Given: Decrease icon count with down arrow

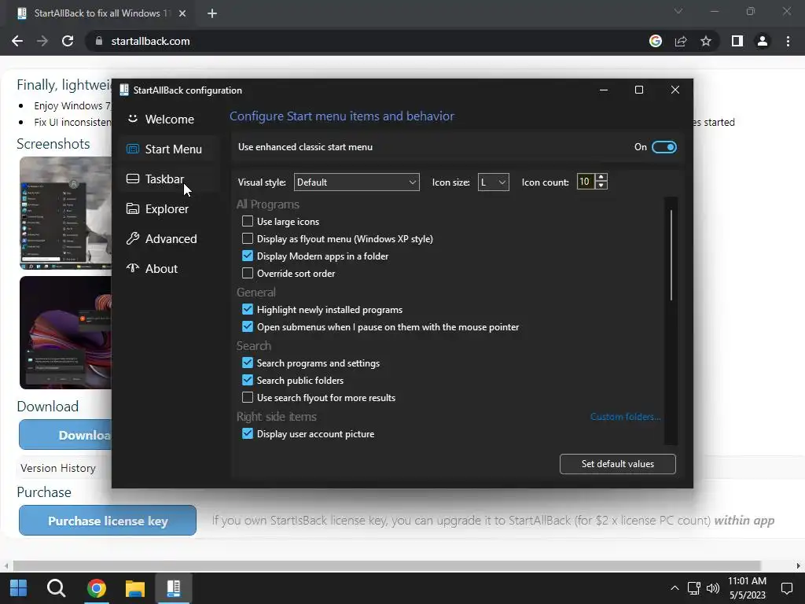Looking at the screenshot, I should [x=601, y=186].
